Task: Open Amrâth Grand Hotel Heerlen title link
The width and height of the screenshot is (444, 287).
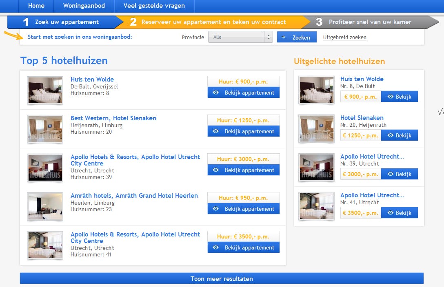Action: coord(134,196)
